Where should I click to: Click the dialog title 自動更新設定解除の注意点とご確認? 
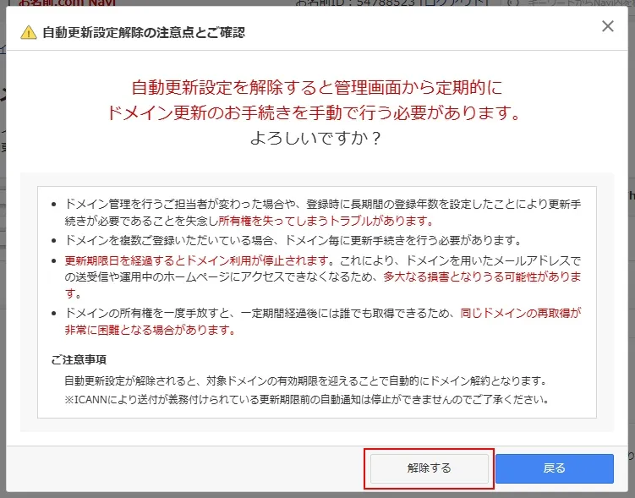(144, 32)
